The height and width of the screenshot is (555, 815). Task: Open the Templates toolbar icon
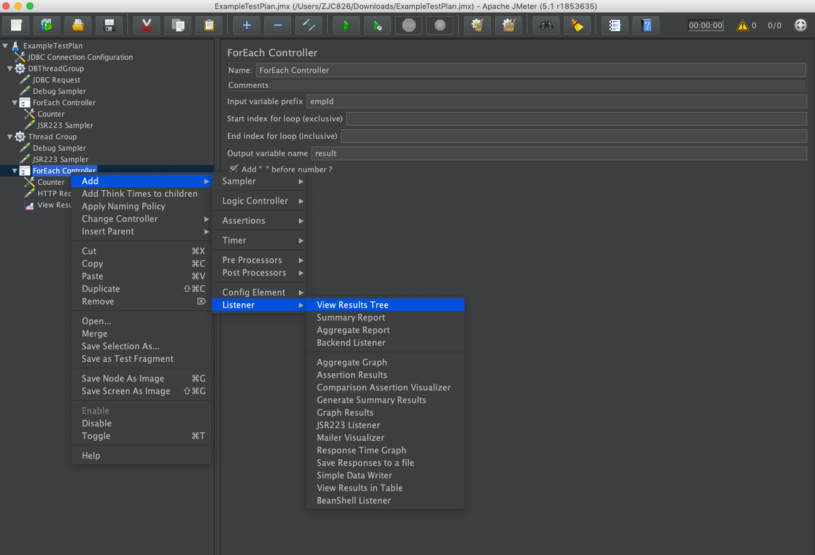47,25
